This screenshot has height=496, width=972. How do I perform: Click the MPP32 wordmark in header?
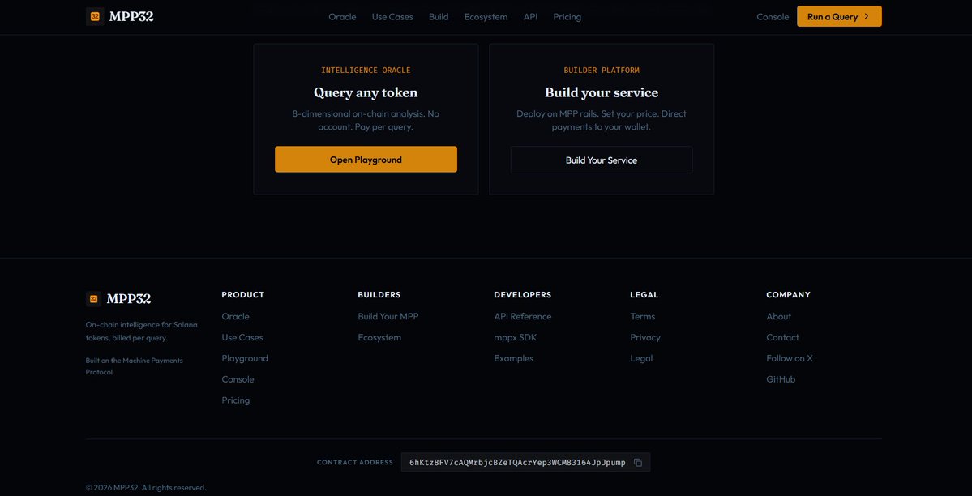point(131,17)
